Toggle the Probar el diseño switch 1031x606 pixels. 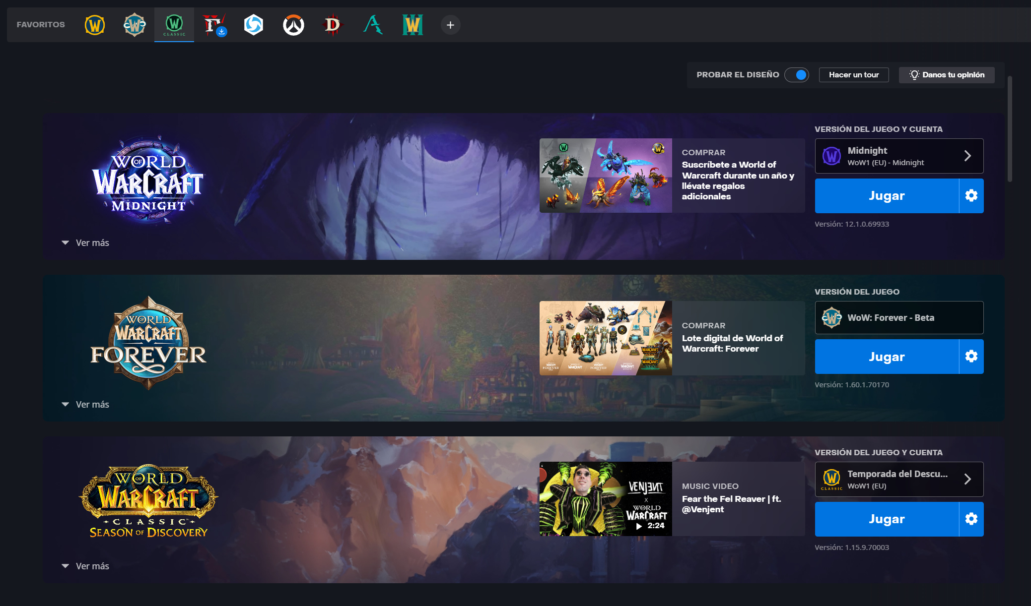pyautogui.click(x=797, y=75)
